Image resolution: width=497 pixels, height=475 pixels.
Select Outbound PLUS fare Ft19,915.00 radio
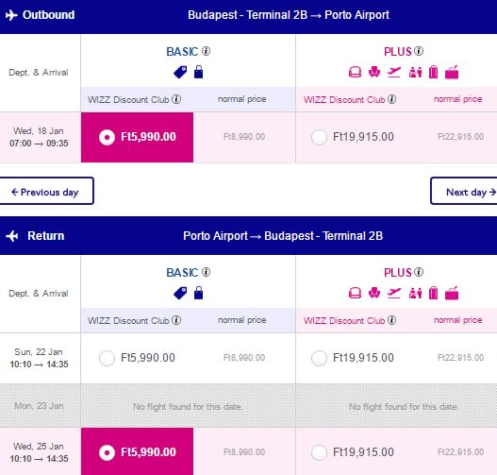319,137
